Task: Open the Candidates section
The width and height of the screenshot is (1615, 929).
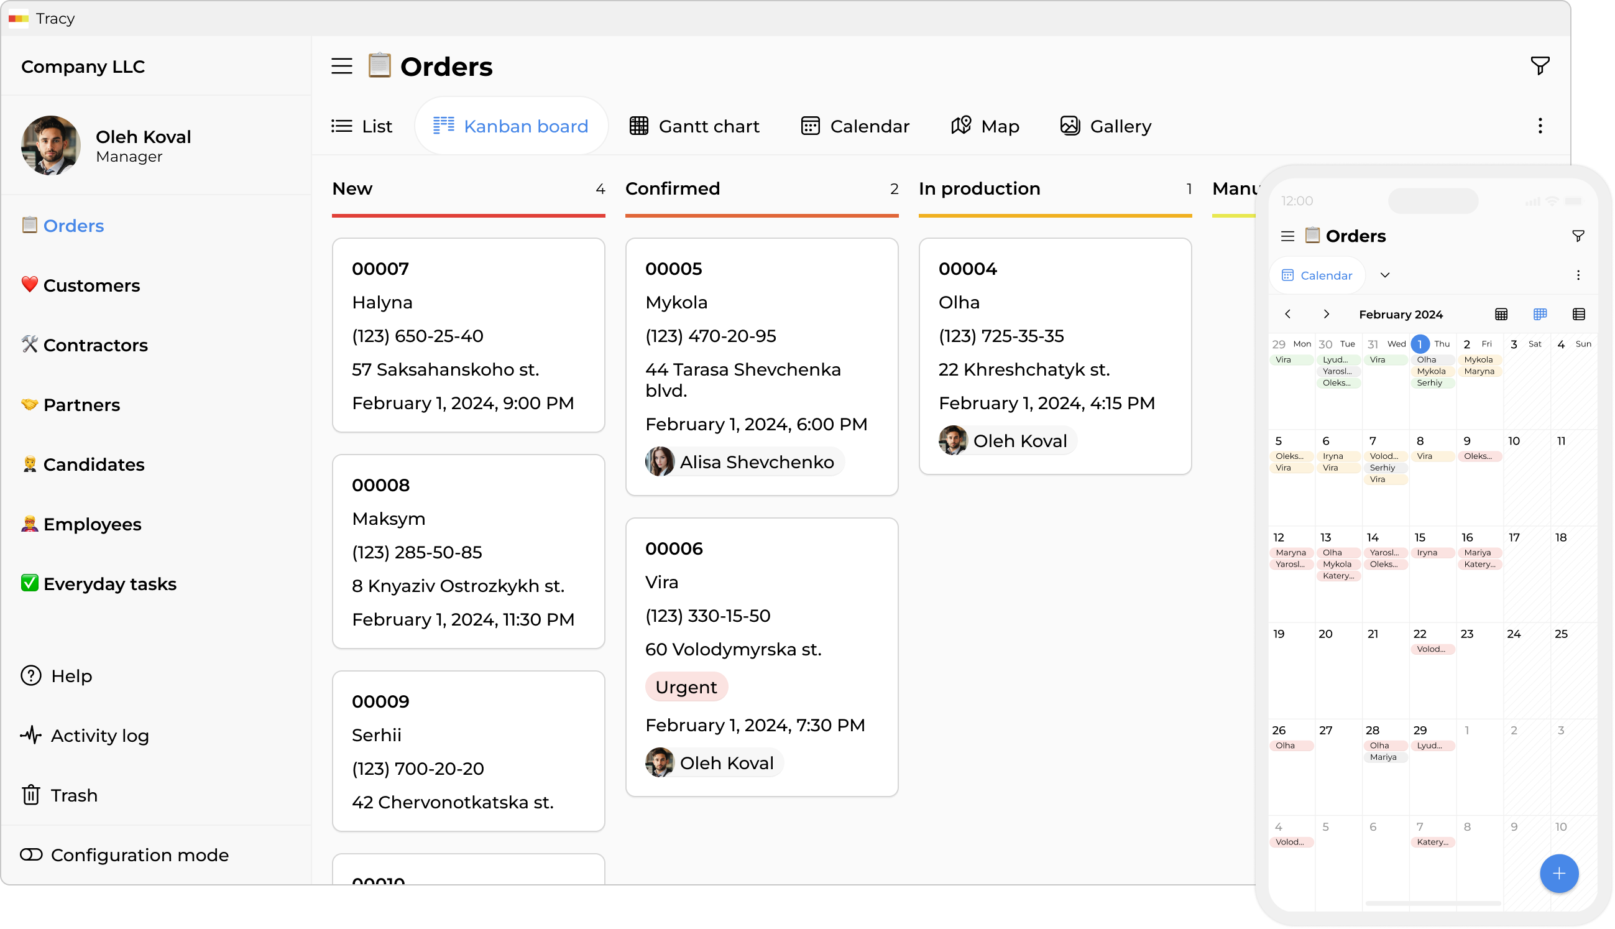Action: [94, 464]
